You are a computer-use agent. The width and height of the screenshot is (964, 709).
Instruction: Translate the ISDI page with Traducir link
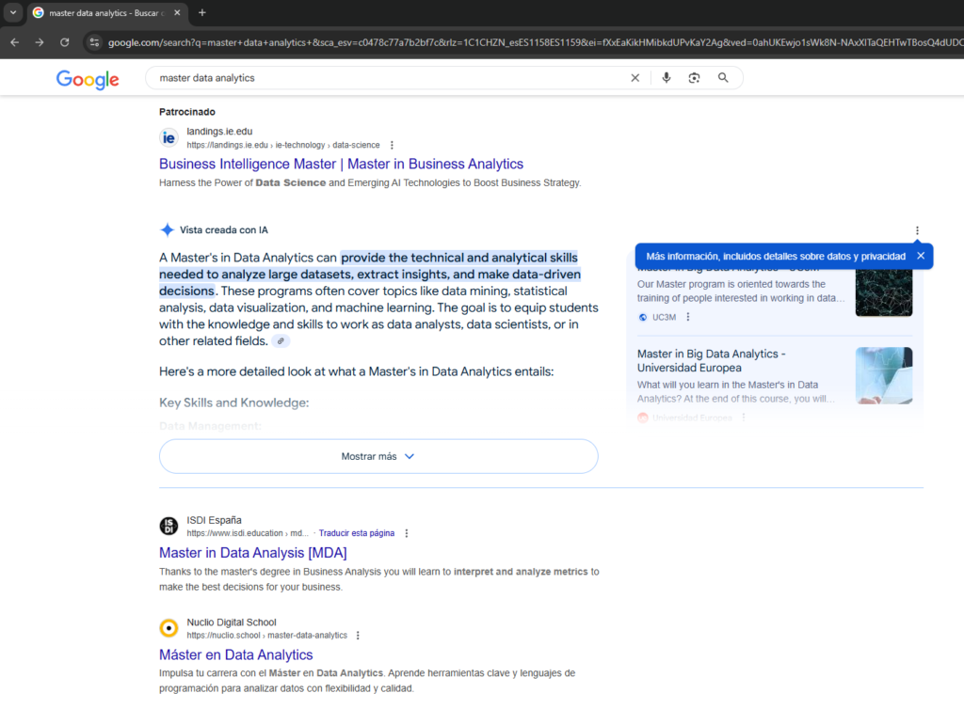point(357,533)
